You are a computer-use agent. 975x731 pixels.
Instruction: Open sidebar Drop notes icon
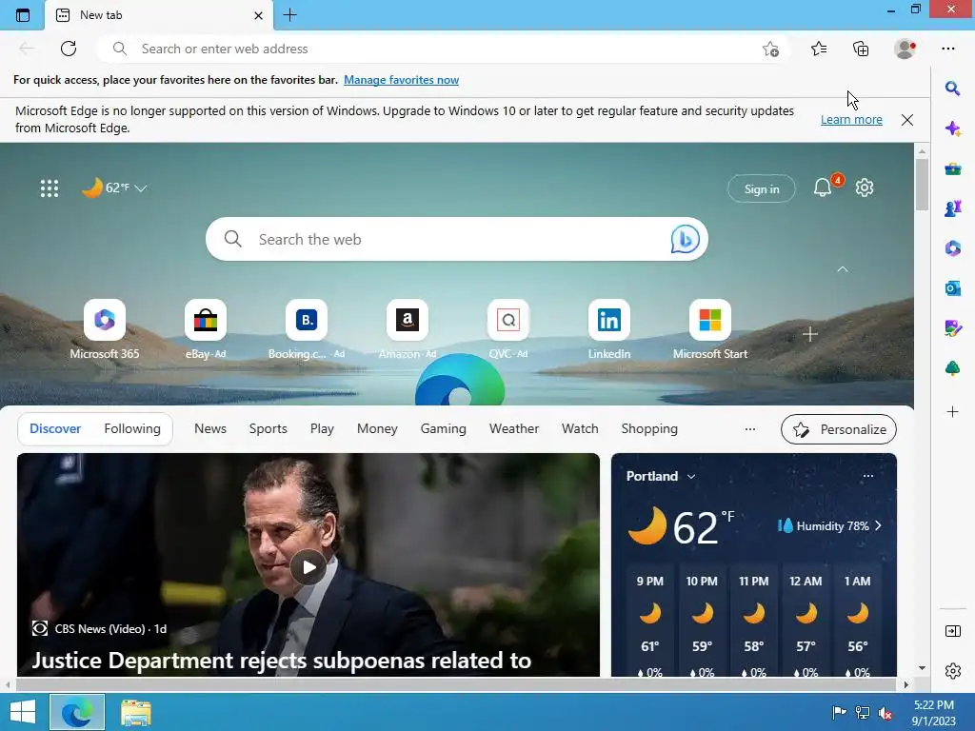952,328
